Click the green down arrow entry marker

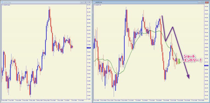[x=179, y=61]
